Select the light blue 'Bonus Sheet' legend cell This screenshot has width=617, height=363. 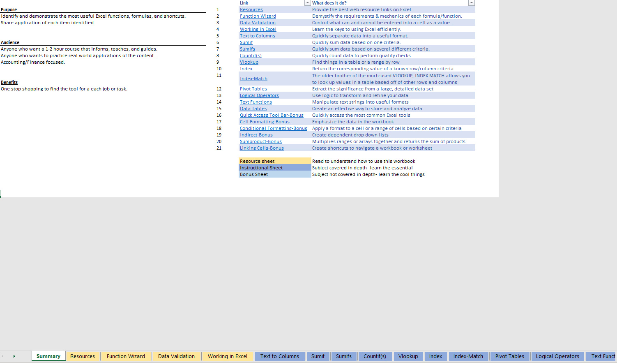275,174
